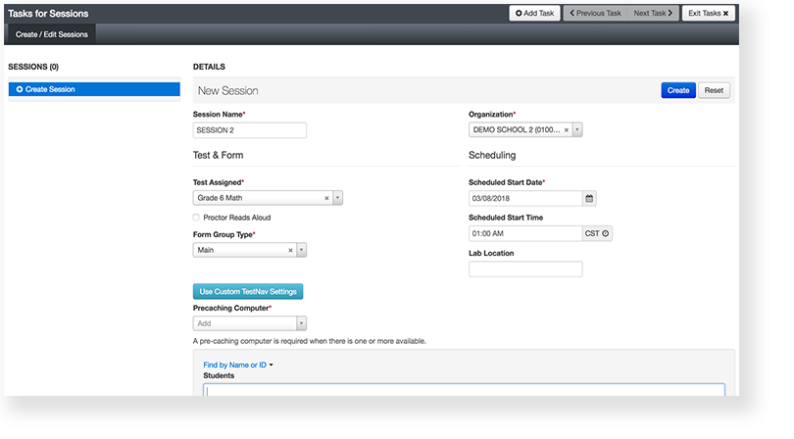Click the blue Create button
The height and width of the screenshot is (439, 794).
point(678,90)
